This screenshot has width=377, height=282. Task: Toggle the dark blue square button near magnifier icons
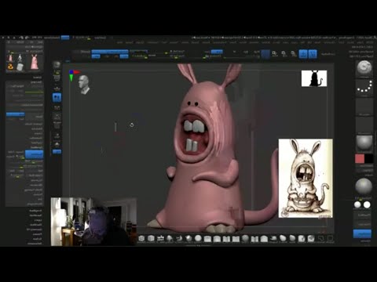265,54
